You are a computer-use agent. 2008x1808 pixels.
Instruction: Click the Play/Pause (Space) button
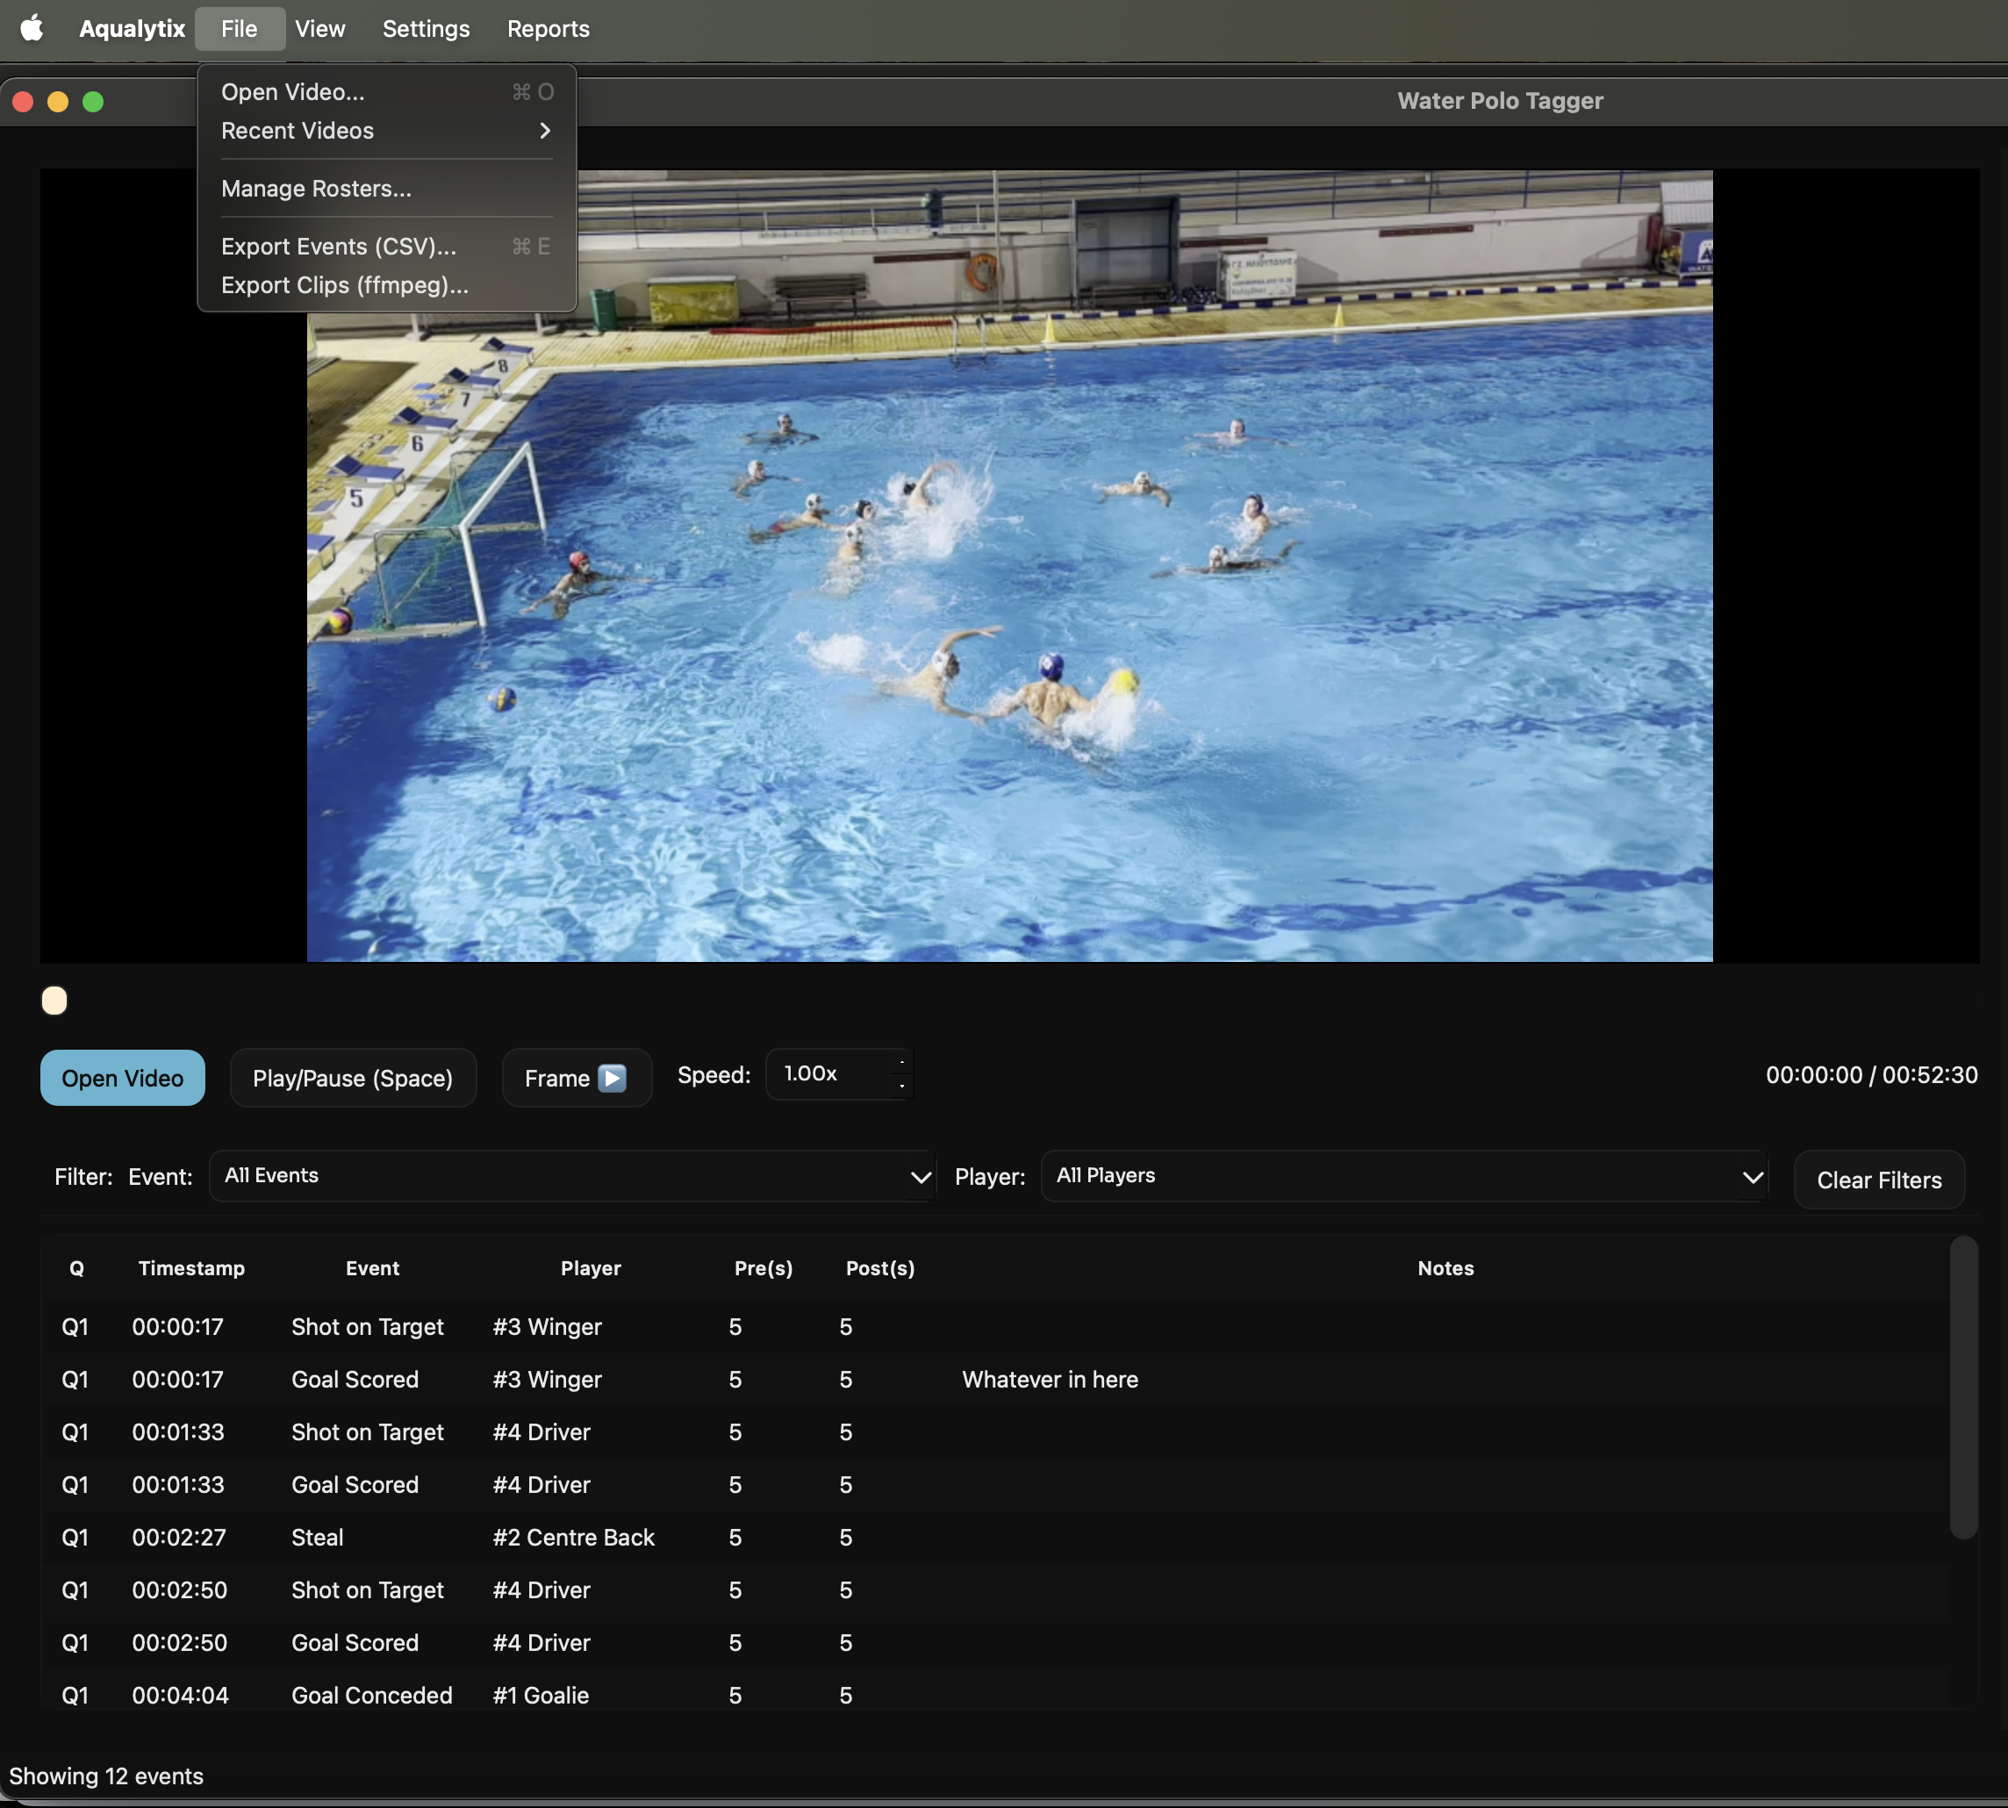pos(353,1077)
